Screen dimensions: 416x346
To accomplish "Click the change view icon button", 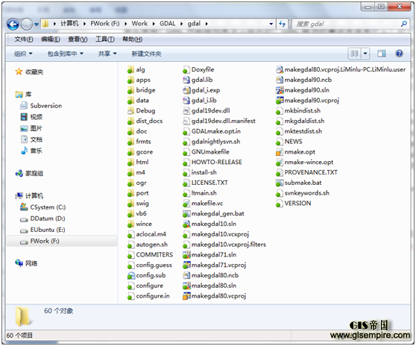I will click(354, 54).
